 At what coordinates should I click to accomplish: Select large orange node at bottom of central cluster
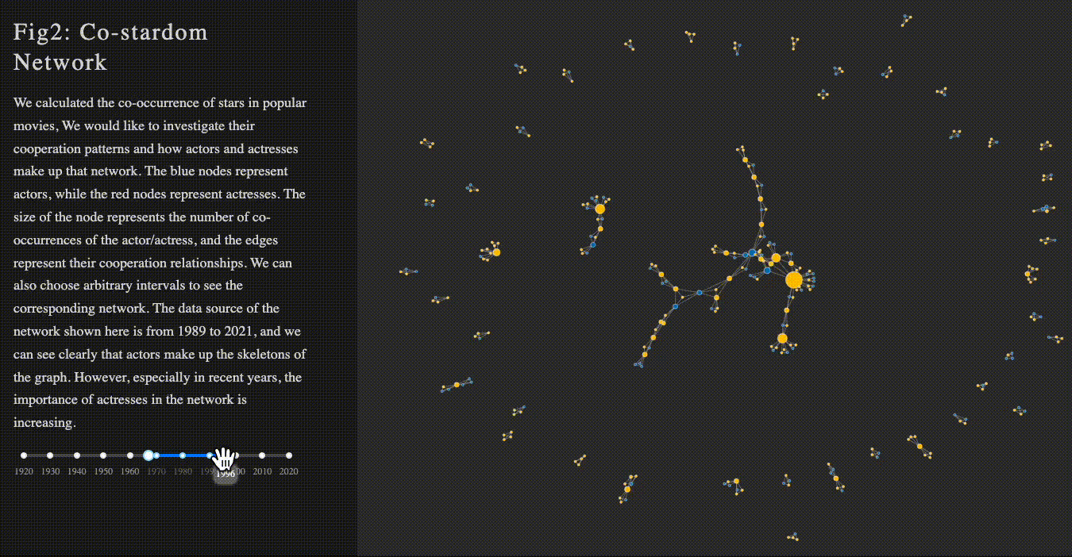[782, 338]
